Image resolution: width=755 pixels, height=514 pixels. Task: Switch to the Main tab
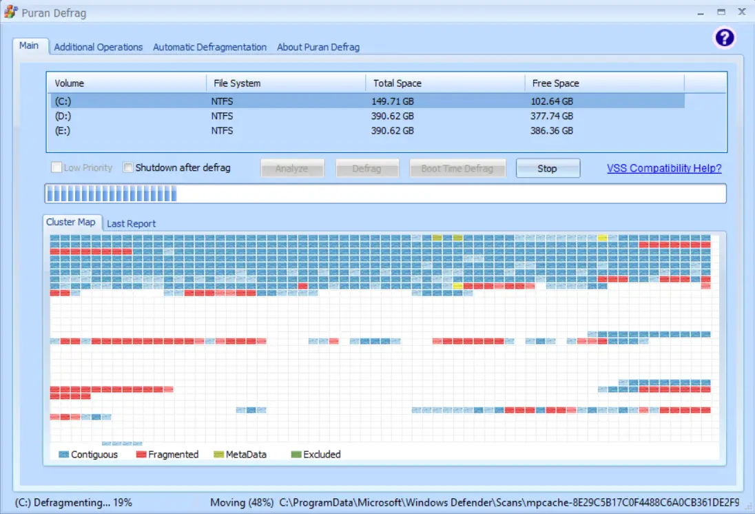[x=29, y=45]
